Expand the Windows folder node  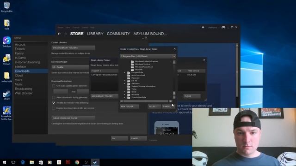point(124,95)
